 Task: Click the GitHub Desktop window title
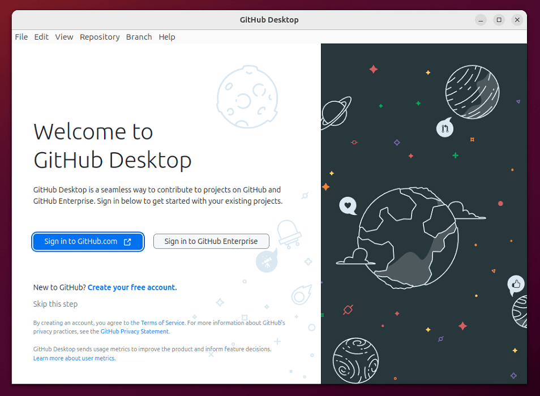point(269,20)
